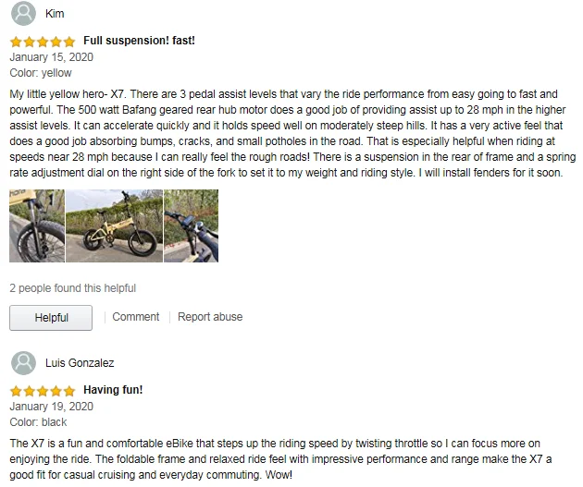Click the five-star rating on Kim's review

tap(43, 42)
